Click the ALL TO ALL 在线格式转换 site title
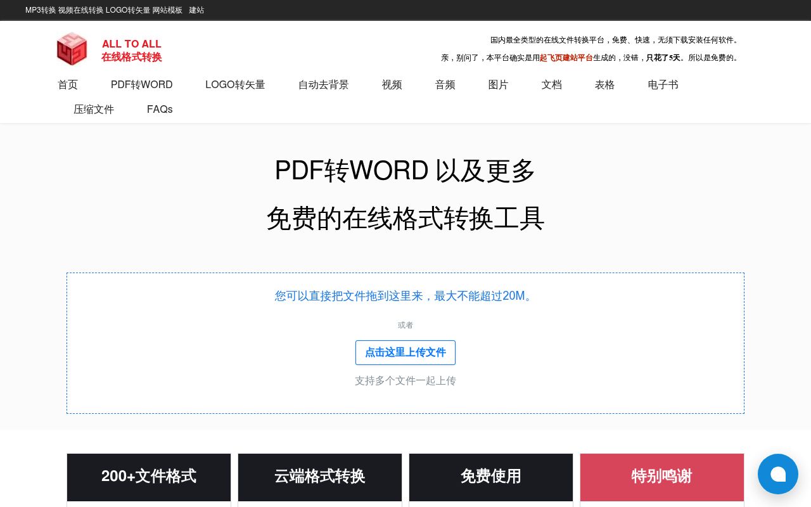 tap(132, 50)
